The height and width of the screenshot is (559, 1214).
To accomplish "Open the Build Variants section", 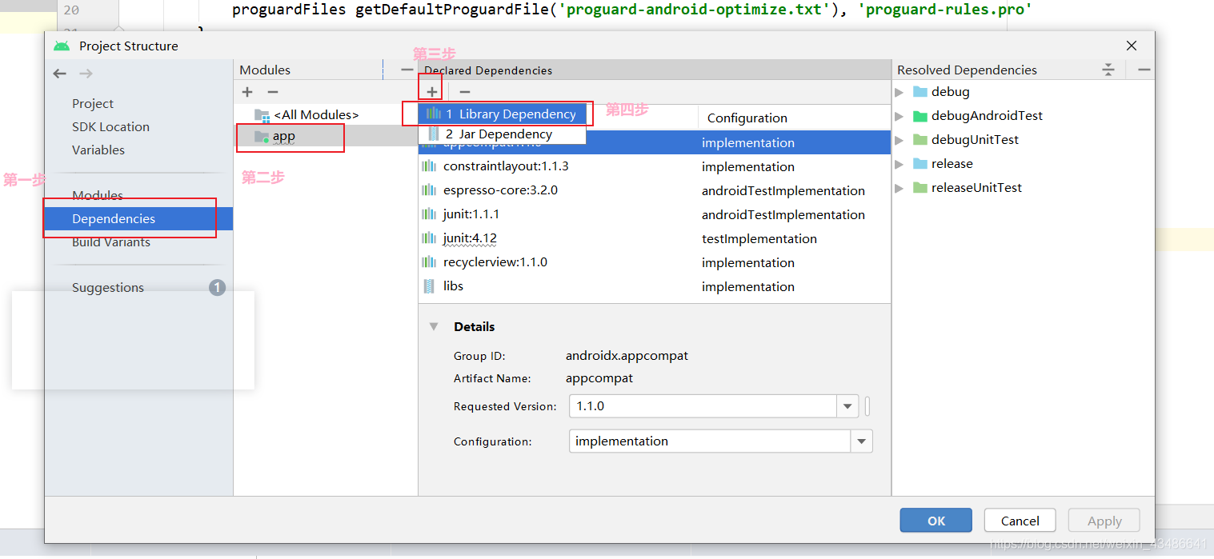I will [111, 242].
